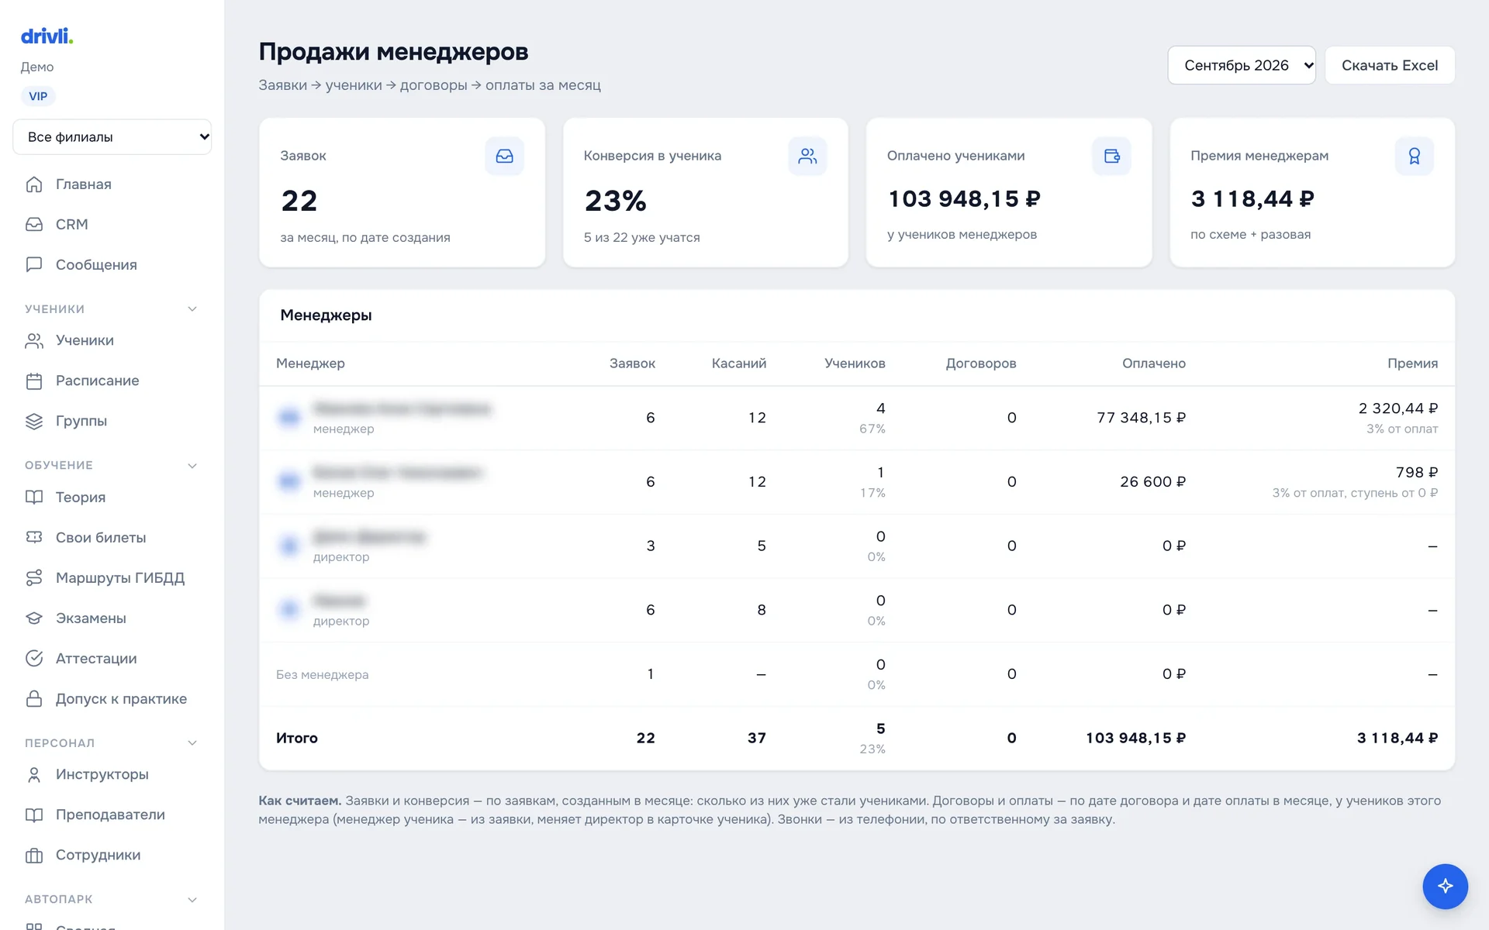Click the layers icon for Группы

pyautogui.click(x=34, y=421)
